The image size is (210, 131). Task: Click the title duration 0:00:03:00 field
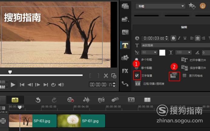click(x=154, y=39)
